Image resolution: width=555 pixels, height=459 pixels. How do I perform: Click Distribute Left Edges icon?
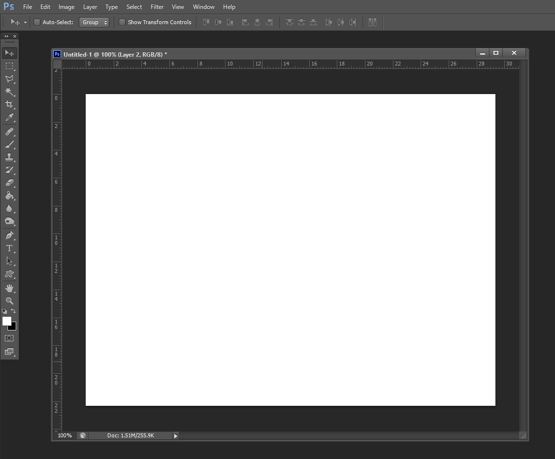[x=329, y=22]
